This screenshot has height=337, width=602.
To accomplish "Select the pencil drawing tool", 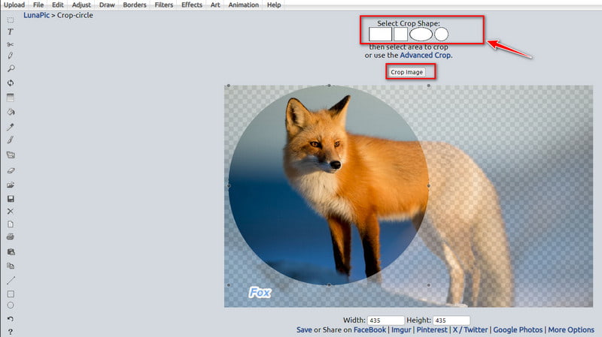I will 11,56.
